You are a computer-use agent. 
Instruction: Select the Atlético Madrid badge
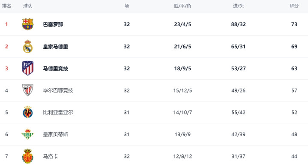[x=28, y=68]
